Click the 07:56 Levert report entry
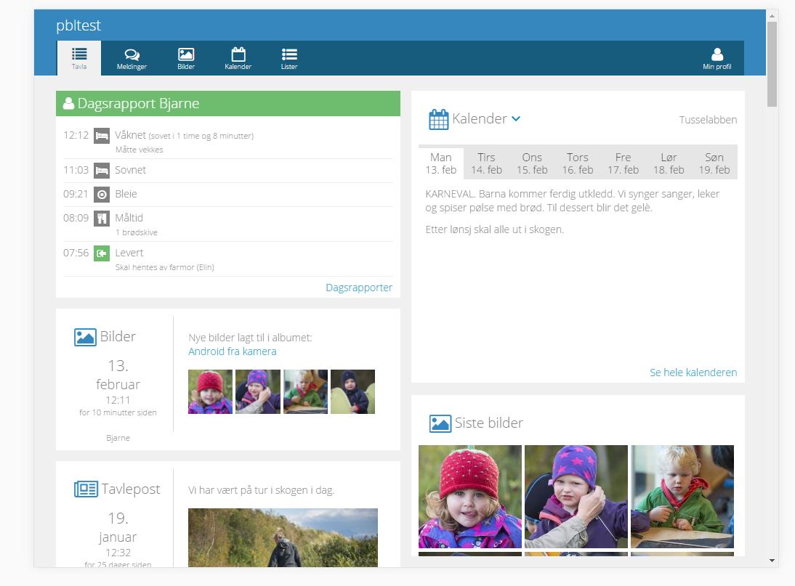795x586 pixels. pyautogui.click(x=228, y=259)
